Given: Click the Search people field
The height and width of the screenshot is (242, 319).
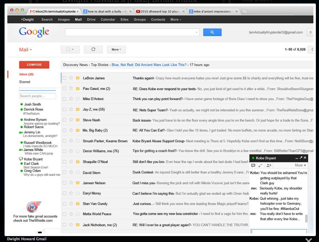Looking at the screenshot, I should click(x=38, y=96).
